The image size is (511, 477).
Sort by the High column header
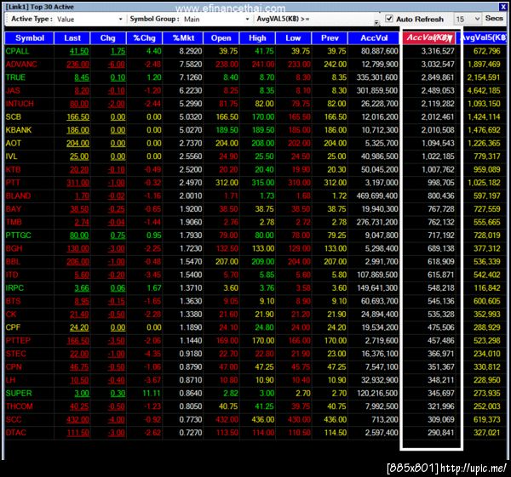point(257,38)
